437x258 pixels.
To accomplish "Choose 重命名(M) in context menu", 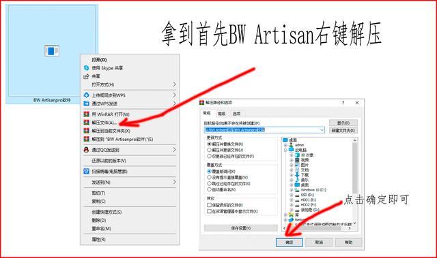I will (x=130, y=228).
